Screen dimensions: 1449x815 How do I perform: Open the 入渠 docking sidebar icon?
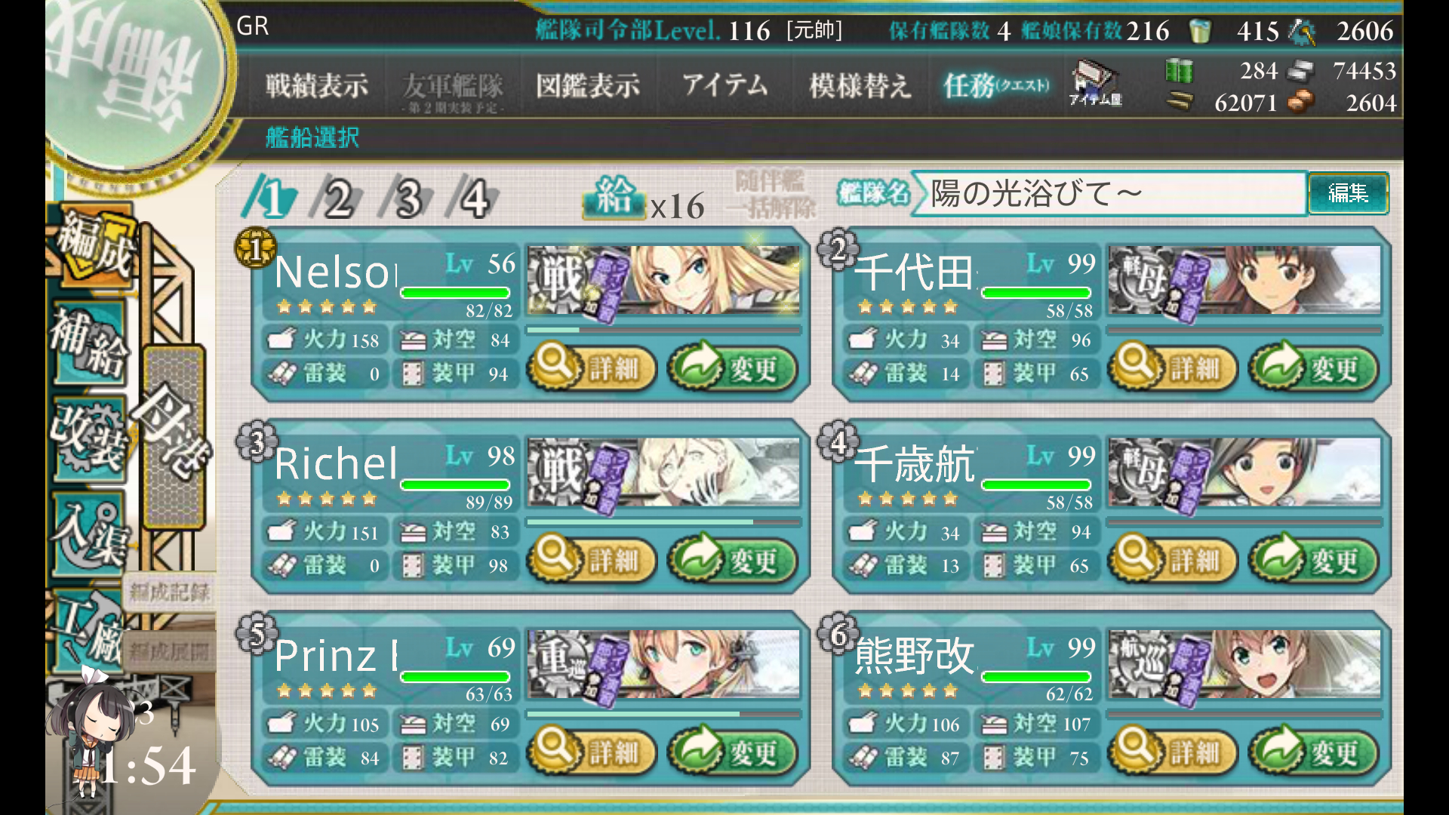[x=89, y=533]
